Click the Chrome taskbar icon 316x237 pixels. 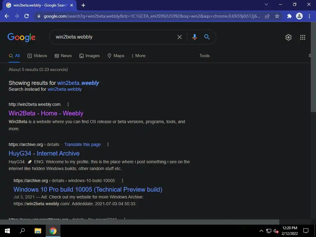pyautogui.click(x=53, y=231)
